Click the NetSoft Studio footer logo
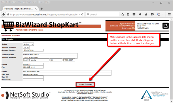The image size is (173, 103). (x=26, y=95)
